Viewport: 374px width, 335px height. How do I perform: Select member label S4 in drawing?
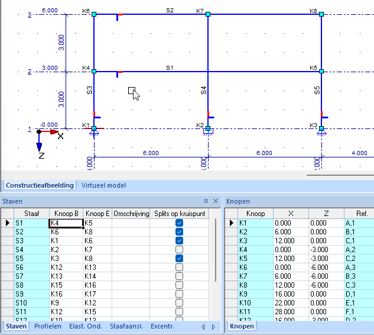coord(203,91)
